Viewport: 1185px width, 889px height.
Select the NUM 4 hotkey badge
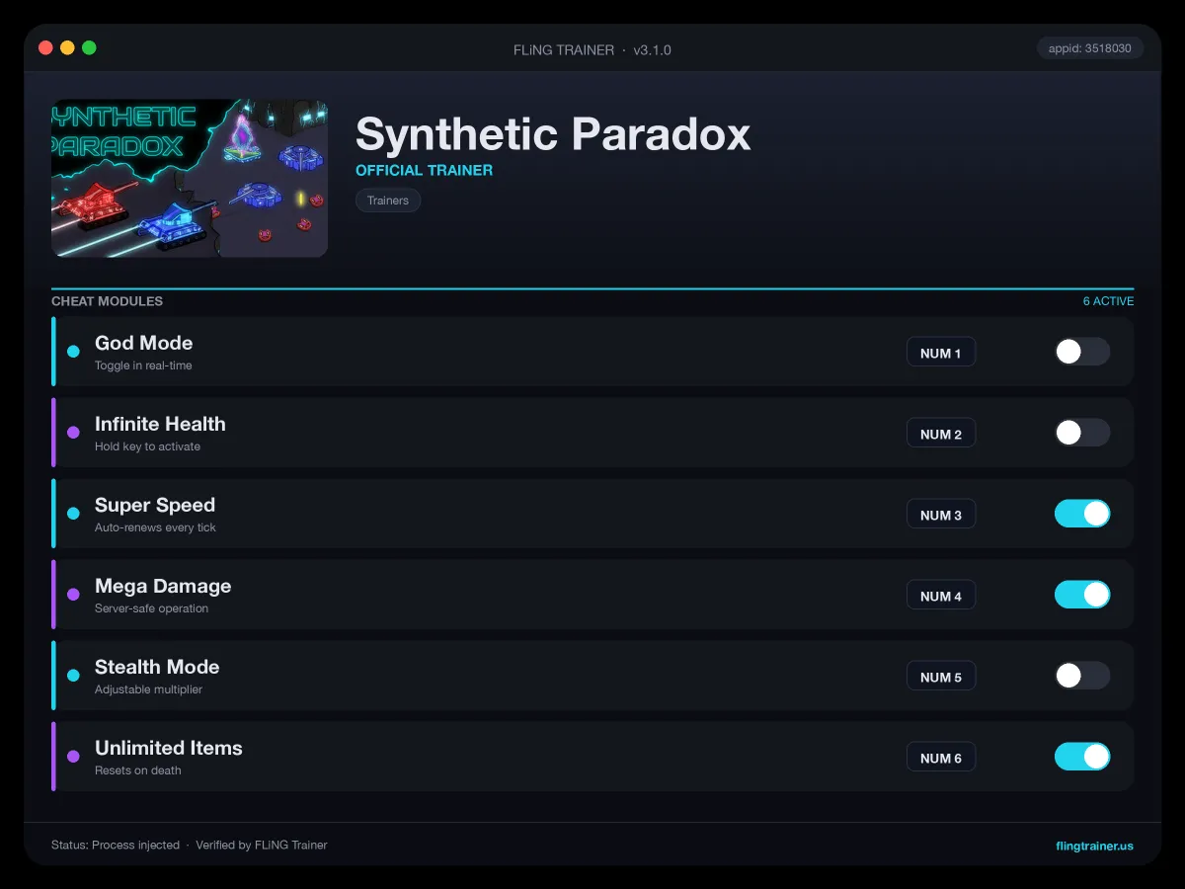click(941, 596)
